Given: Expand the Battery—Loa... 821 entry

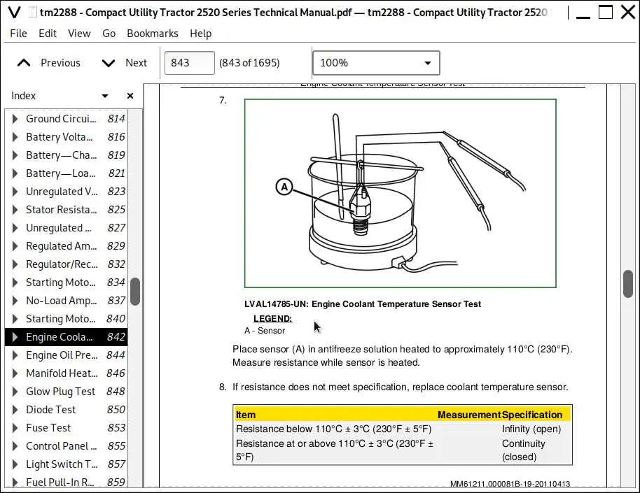Looking at the screenshot, I should pyautogui.click(x=15, y=173).
